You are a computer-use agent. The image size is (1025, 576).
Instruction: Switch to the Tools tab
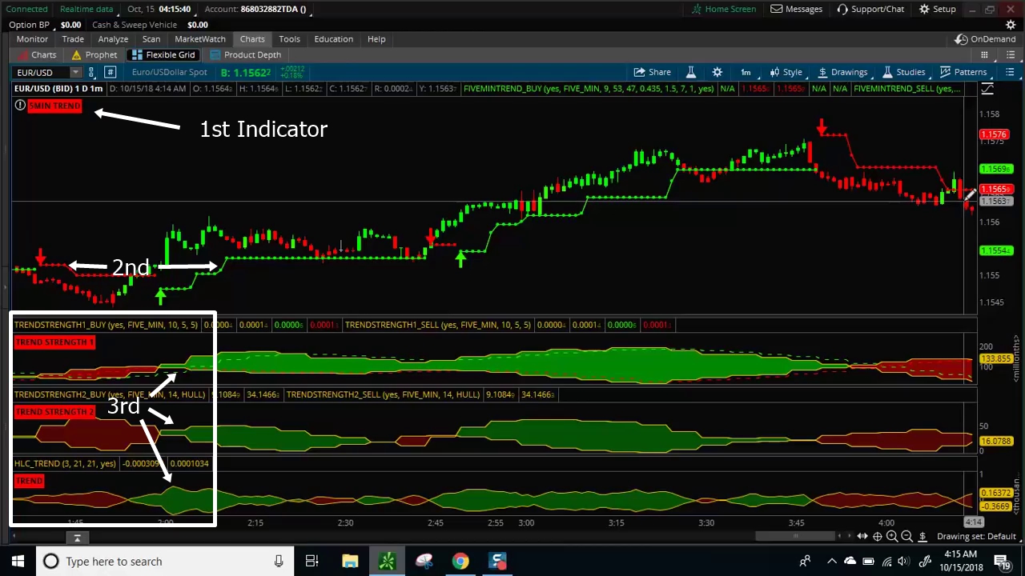click(289, 39)
